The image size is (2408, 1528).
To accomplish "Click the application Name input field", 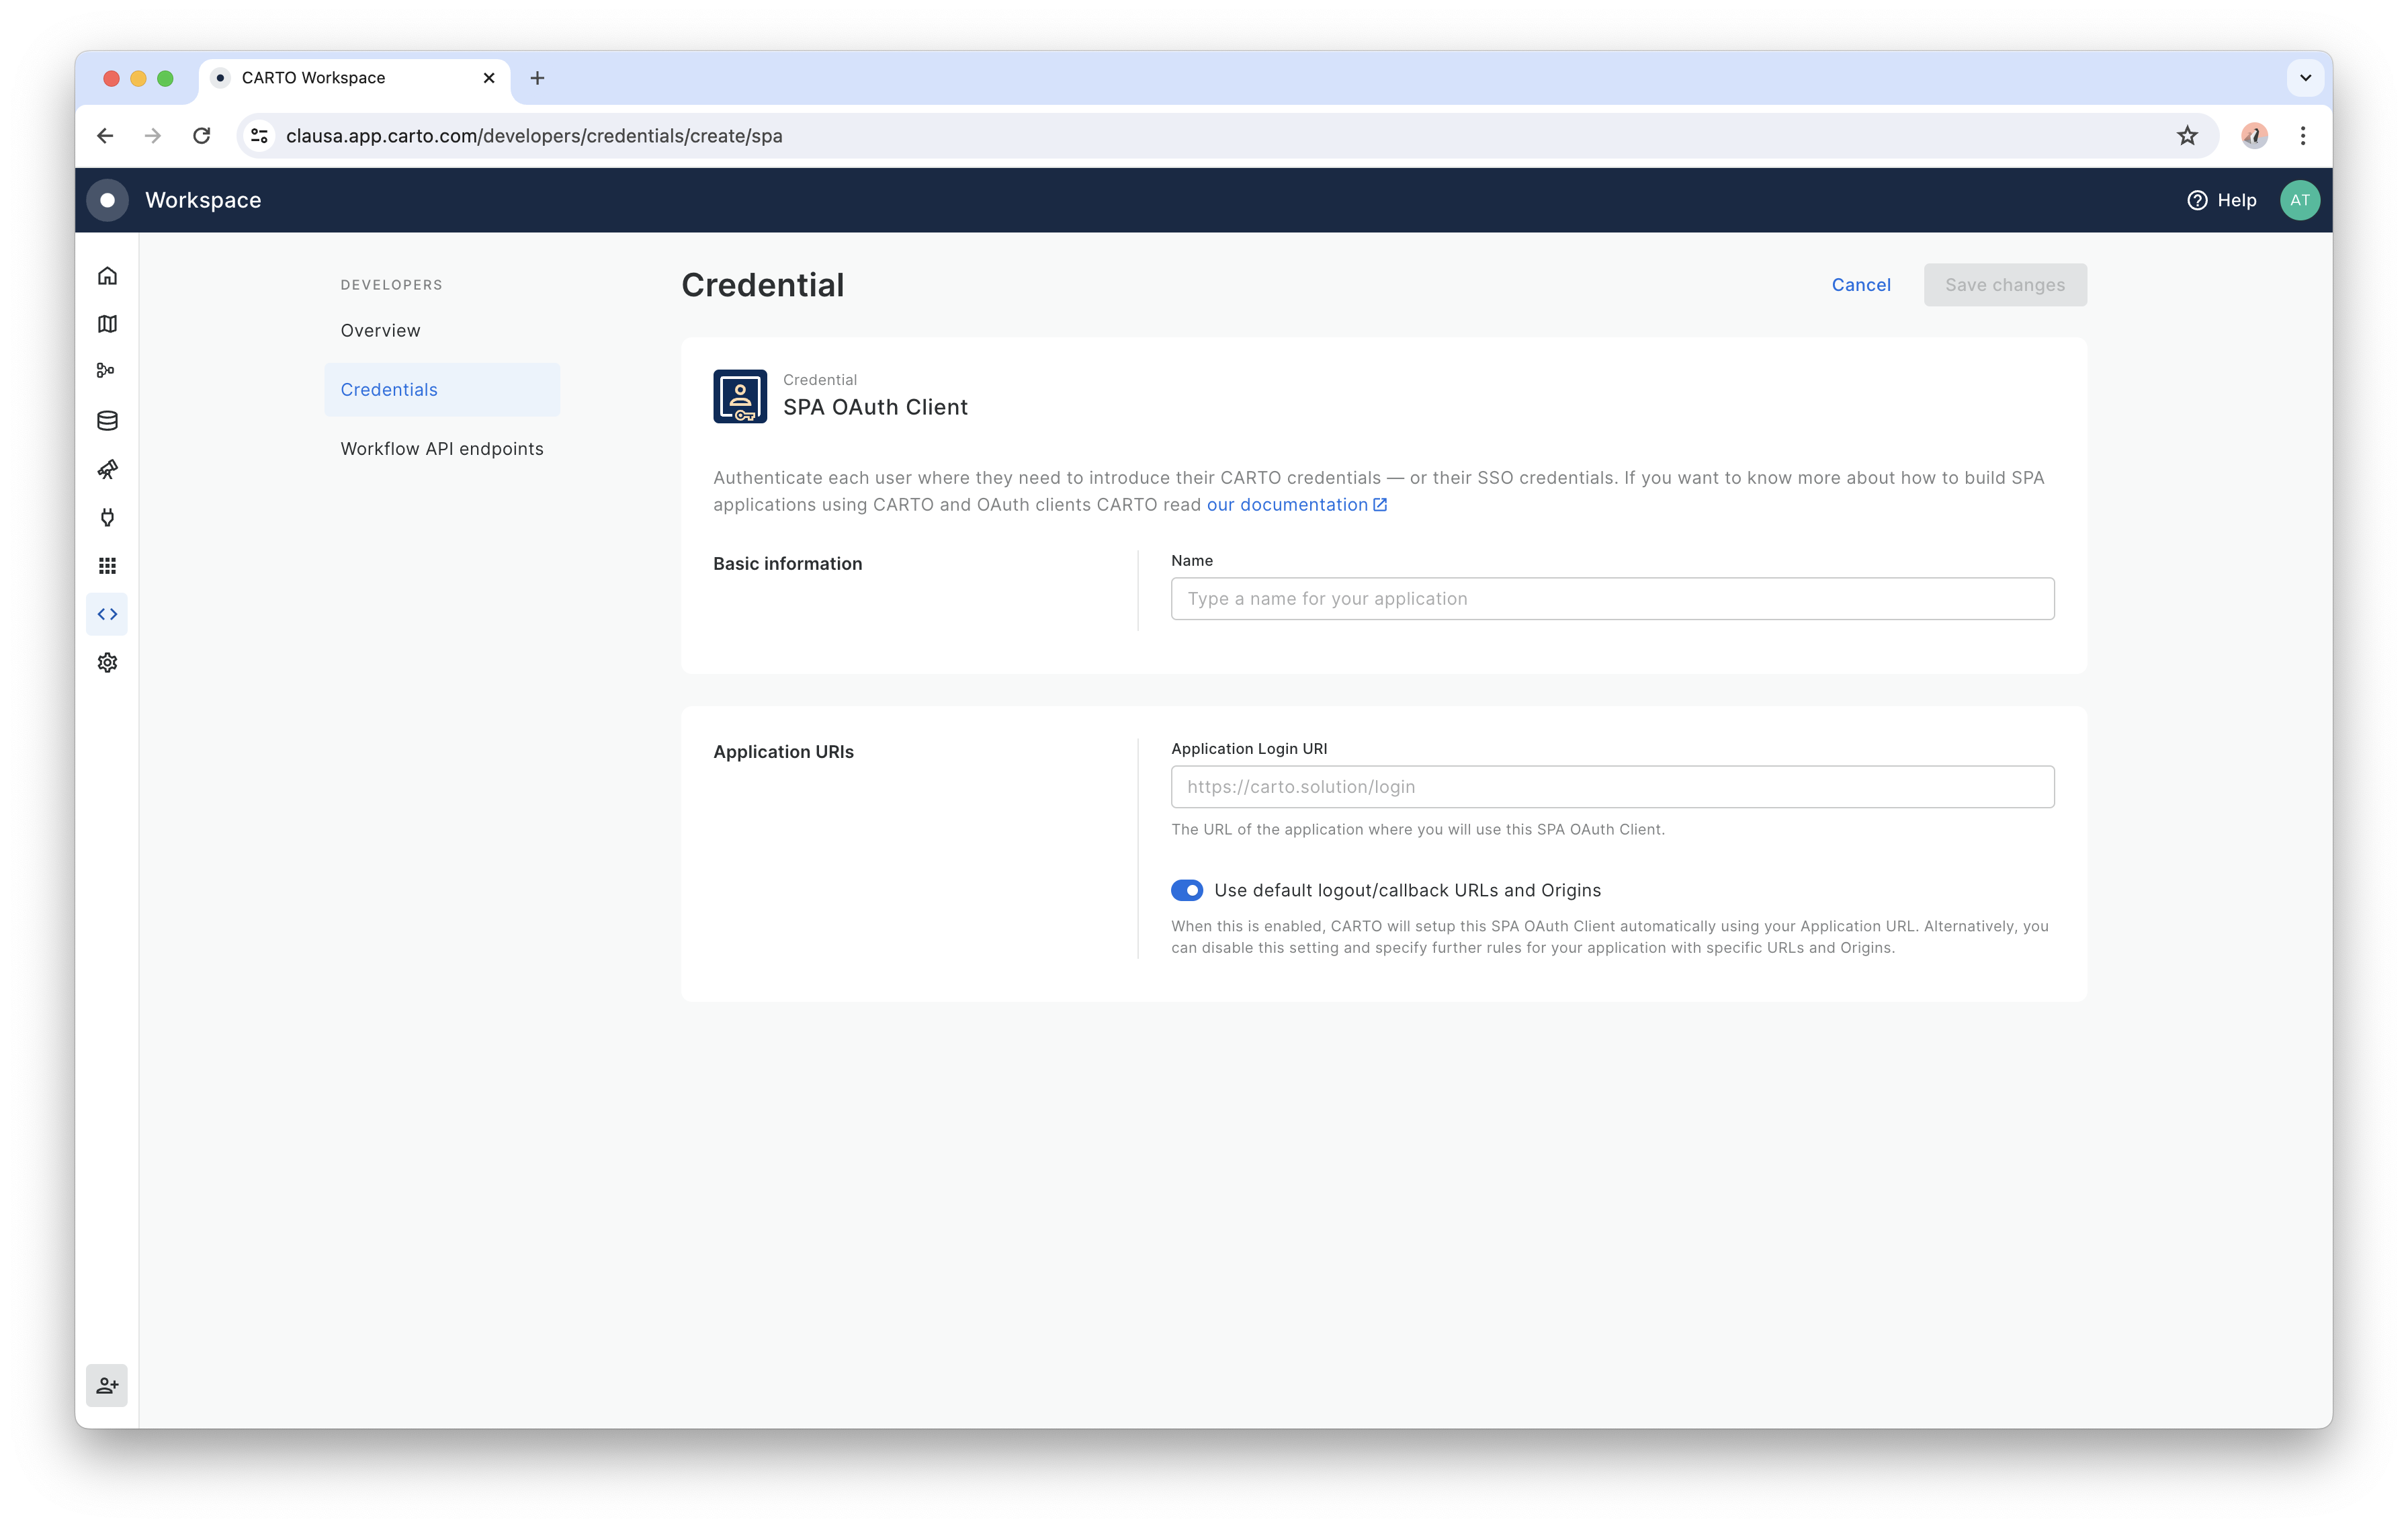I will coord(1611,599).
